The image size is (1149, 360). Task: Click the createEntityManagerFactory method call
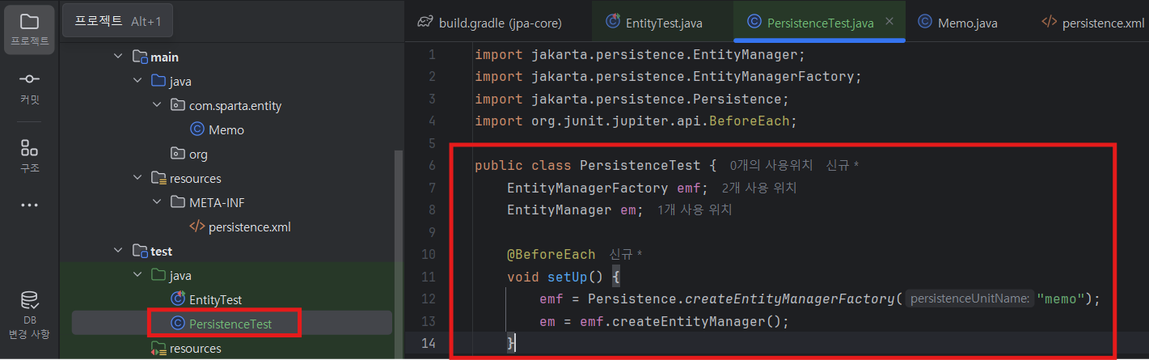pyautogui.click(x=790, y=299)
